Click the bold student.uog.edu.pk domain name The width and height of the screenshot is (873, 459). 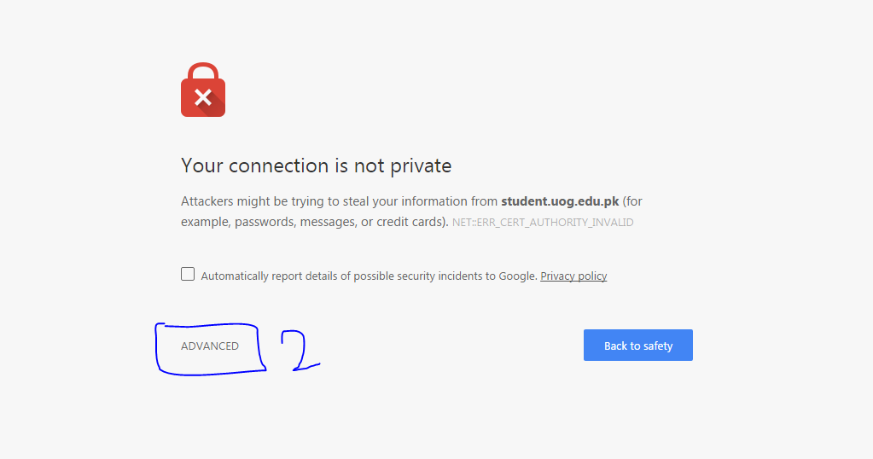[x=560, y=201]
